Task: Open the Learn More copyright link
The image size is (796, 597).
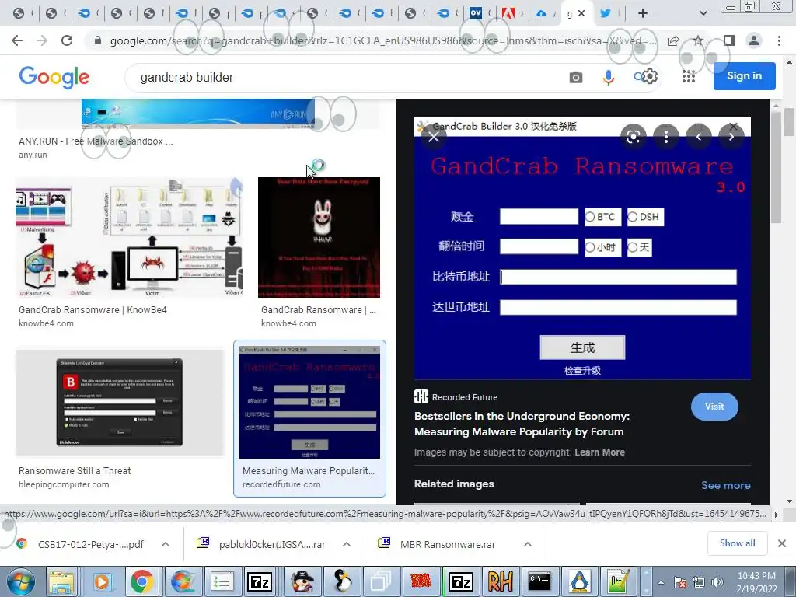Action: coord(599,452)
